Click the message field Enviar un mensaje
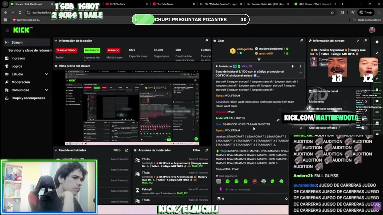 [252, 189]
